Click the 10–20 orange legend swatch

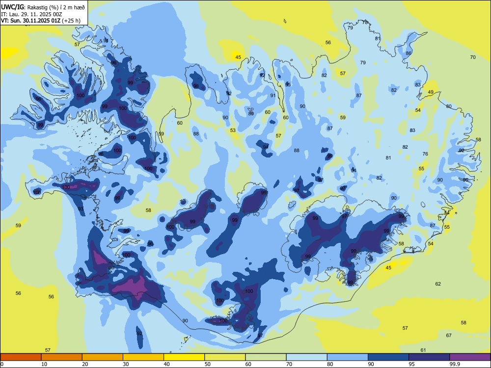pyautogui.click(x=62, y=357)
